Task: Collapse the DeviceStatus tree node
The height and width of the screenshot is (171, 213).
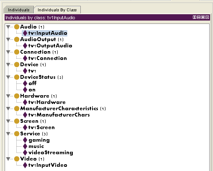Action: 8,77
